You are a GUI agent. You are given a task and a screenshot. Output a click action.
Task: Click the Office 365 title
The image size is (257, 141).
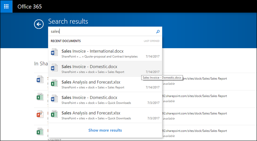(30, 6)
